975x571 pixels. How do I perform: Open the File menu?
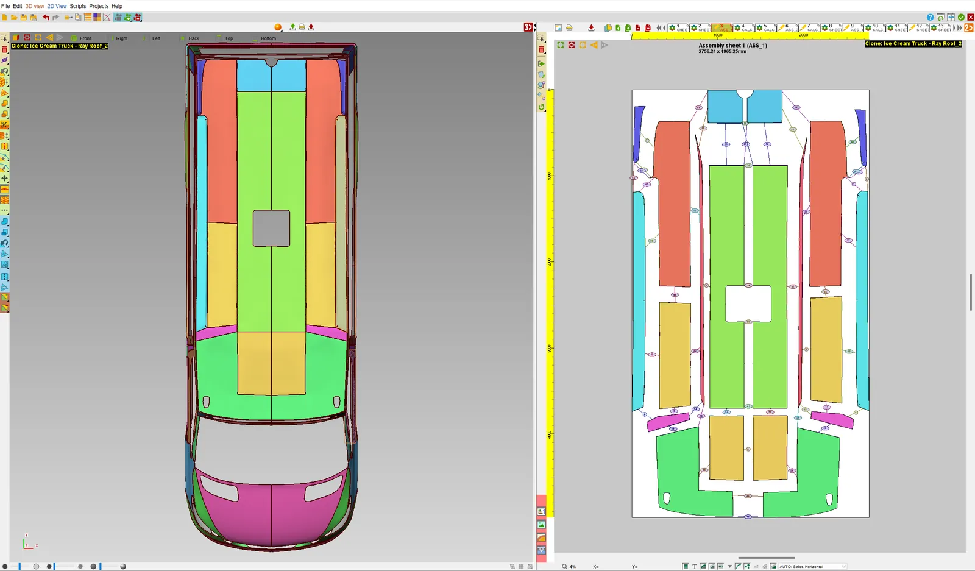coord(5,6)
